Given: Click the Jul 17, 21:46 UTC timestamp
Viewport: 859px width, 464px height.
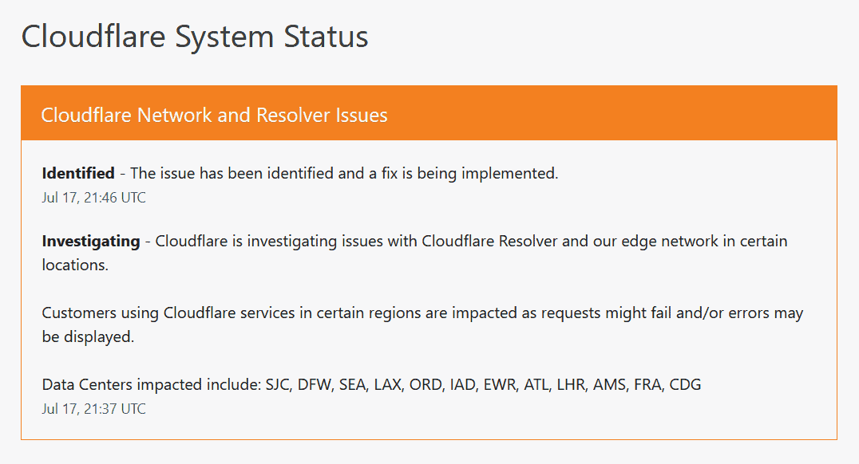Looking at the screenshot, I should [93, 198].
